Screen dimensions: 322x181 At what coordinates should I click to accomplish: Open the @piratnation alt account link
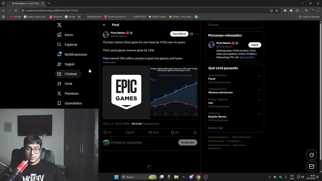[247, 57]
